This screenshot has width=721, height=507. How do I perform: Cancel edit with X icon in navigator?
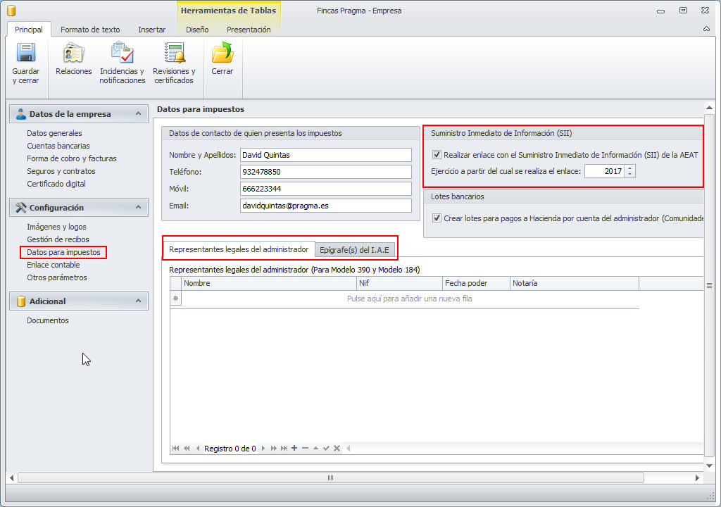337,448
